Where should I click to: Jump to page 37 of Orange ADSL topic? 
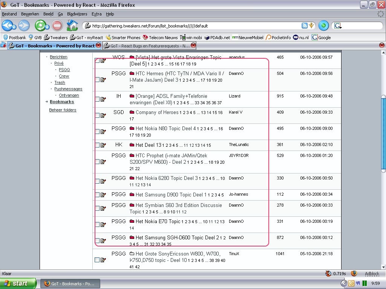point(219,103)
